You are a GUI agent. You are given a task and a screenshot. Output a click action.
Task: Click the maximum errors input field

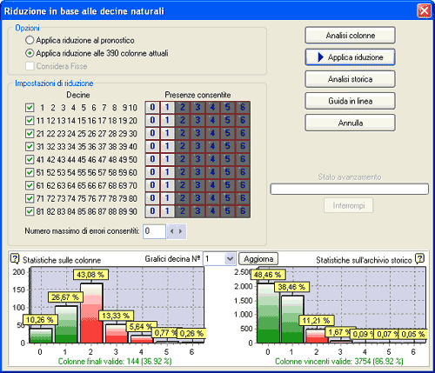pyautogui.click(x=154, y=231)
